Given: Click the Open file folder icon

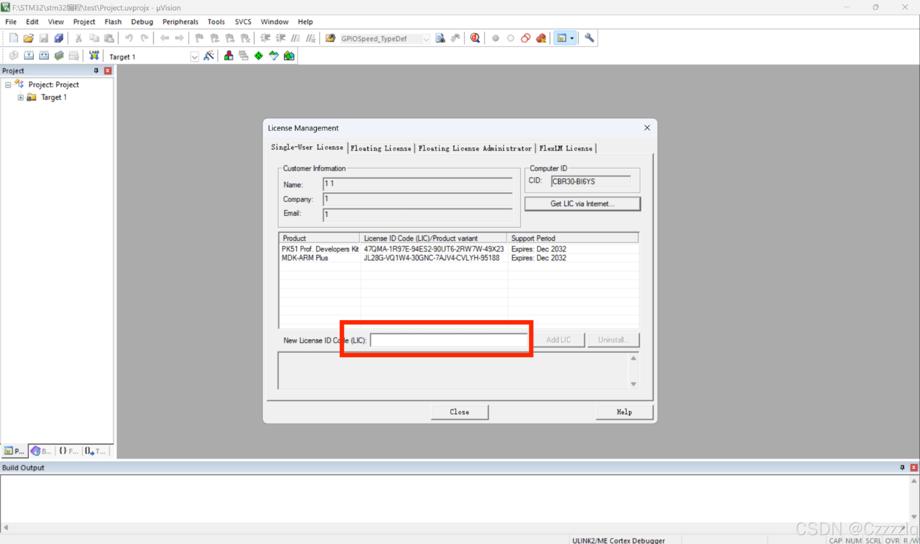Looking at the screenshot, I should click(28, 38).
